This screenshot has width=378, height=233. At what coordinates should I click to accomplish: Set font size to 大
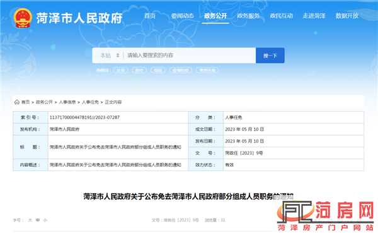click(30, 220)
